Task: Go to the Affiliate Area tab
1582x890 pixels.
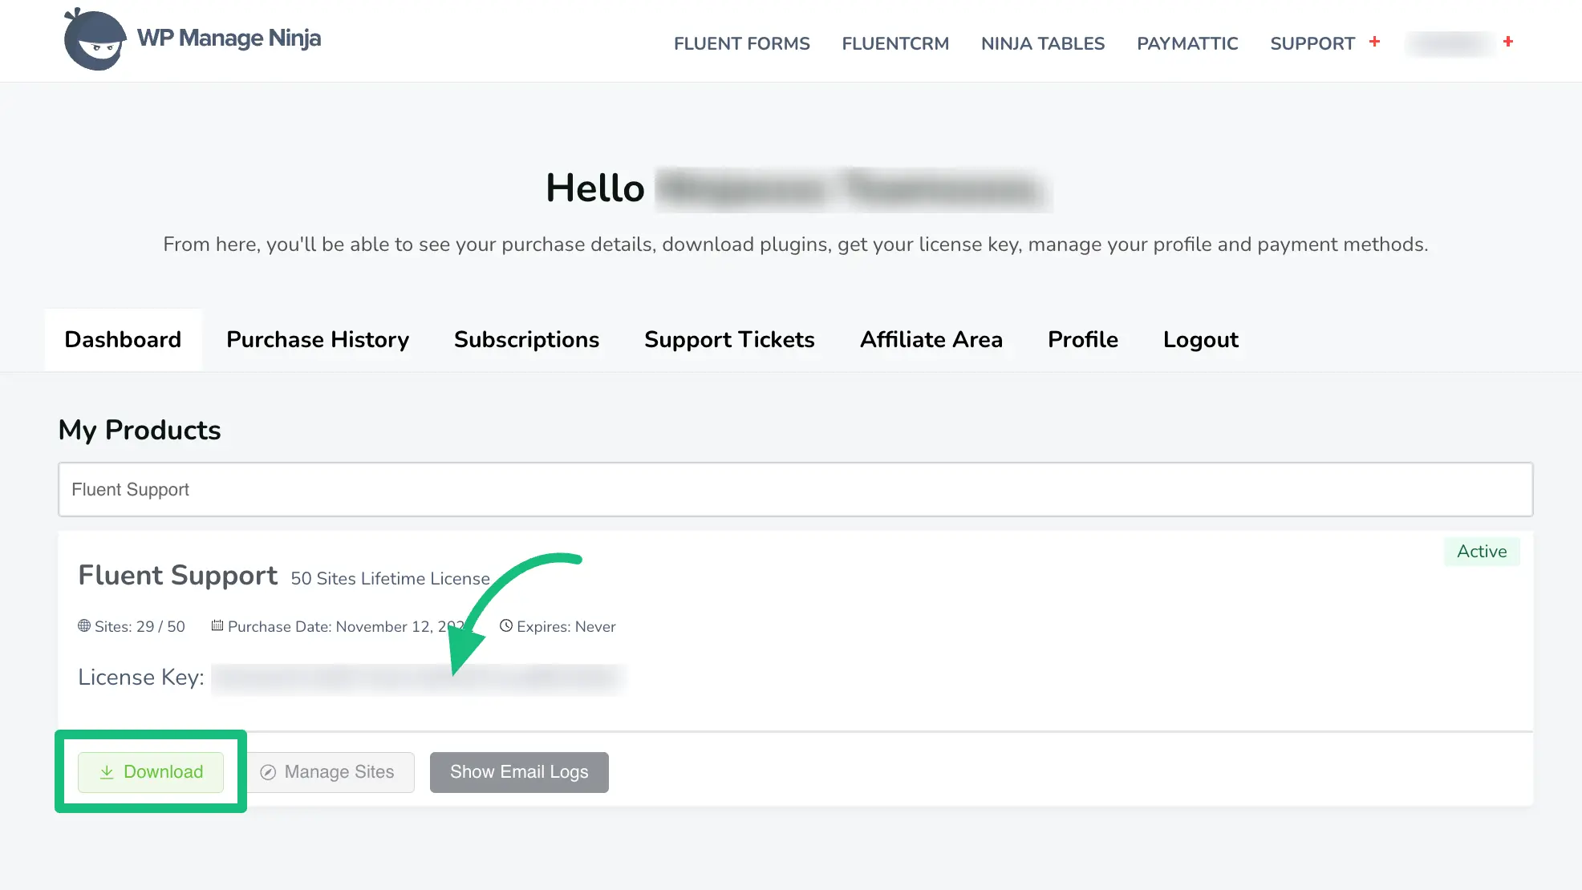Action: tap(931, 339)
